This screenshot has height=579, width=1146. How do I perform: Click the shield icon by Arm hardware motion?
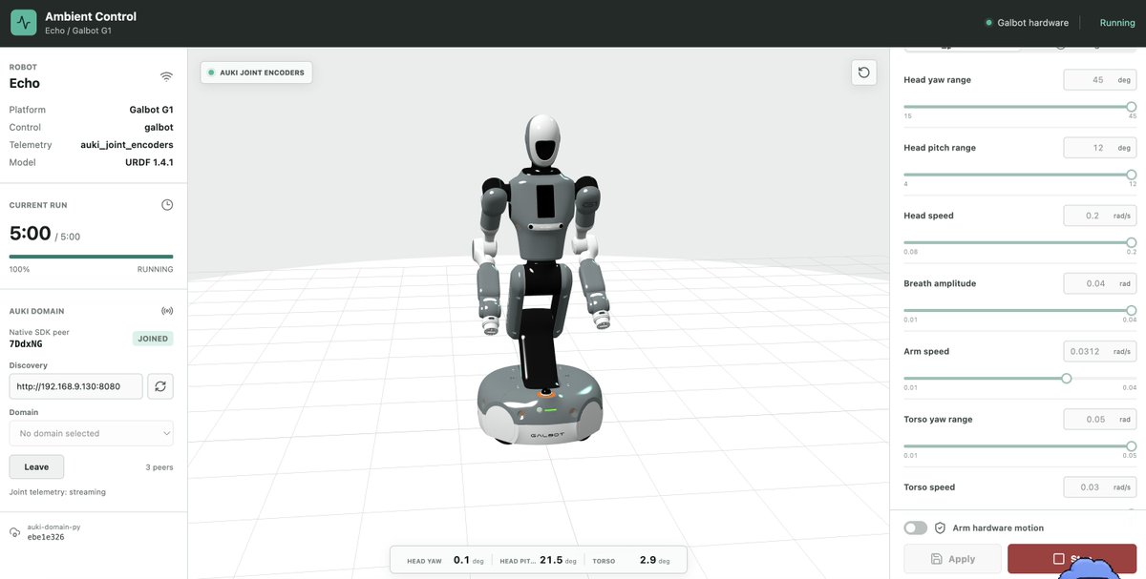tap(940, 527)
